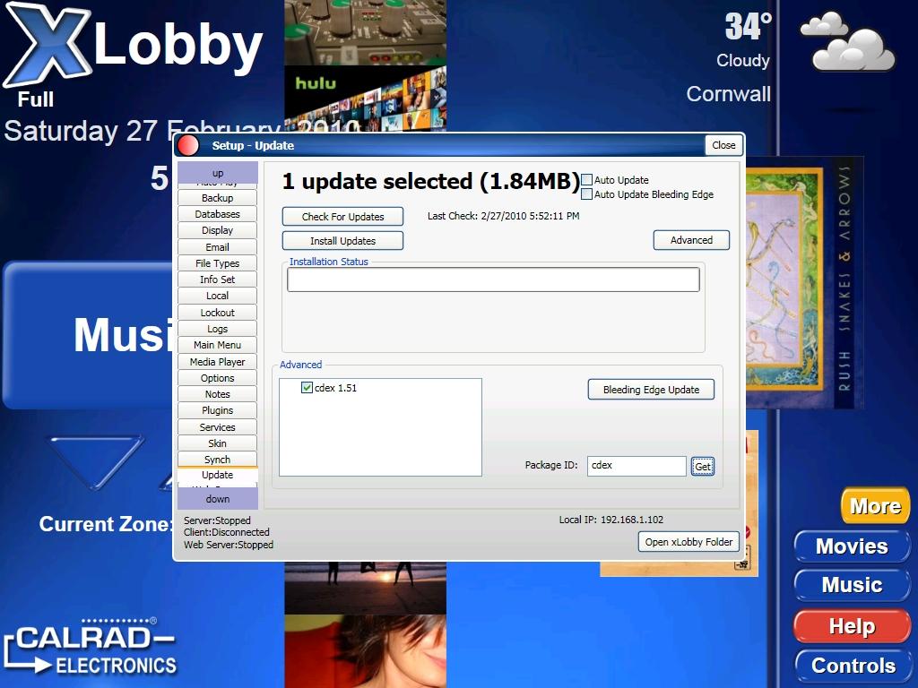The width and height of the screenshot is (918, 688).
Task: Click the Last Check timestamp text
Action: coord(504,216)
